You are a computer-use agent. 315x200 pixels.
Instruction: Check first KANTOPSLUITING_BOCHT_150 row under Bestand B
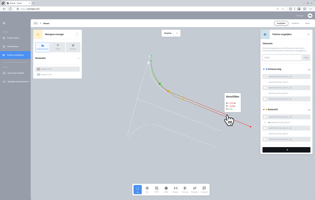coord(265,117)
